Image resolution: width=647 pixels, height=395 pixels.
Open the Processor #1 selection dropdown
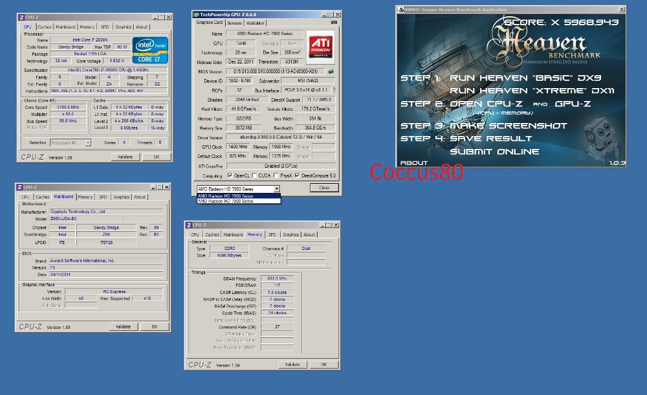[x=88, y=142]
